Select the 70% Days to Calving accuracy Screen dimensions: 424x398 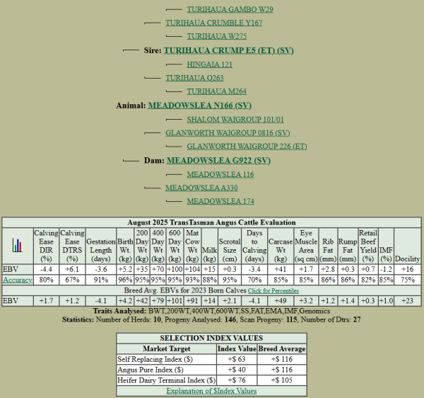(254, 280)
